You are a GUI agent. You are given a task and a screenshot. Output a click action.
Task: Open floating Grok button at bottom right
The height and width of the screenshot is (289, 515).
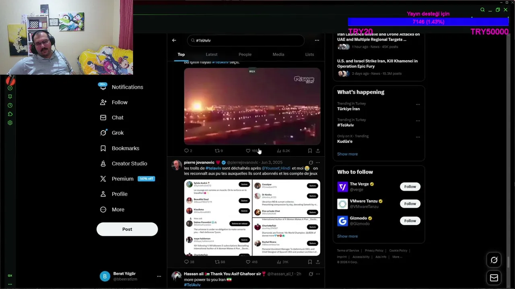point(494,260)
